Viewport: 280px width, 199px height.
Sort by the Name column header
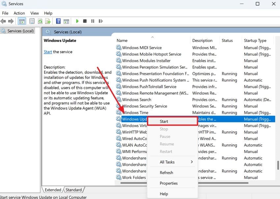pos(153,40)
